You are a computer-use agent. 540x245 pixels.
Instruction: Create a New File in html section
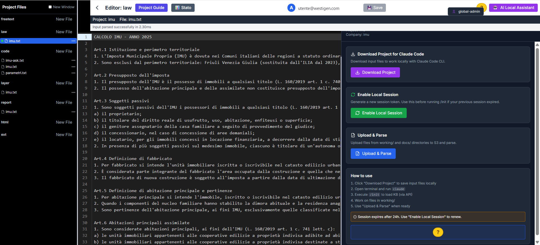coord(64,122)
